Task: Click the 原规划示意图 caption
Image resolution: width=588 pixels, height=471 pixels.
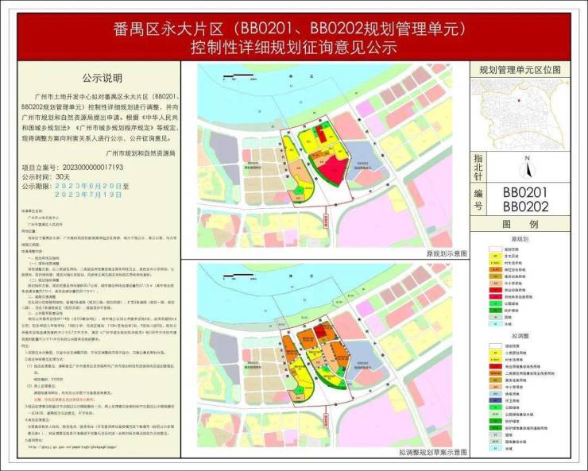Action: pos(447,253)
